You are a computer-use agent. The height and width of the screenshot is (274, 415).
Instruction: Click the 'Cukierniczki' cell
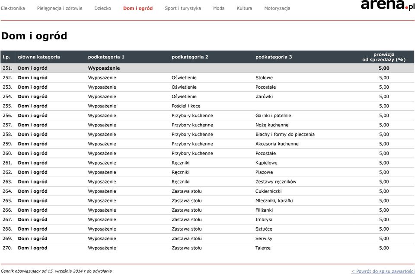pyautogui.click(x=268, y=191)
